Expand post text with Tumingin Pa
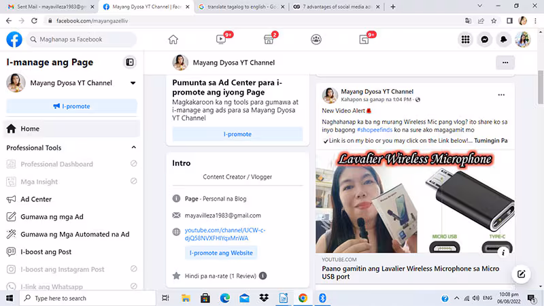Screen dimensions: 544x306 (490, 141)
